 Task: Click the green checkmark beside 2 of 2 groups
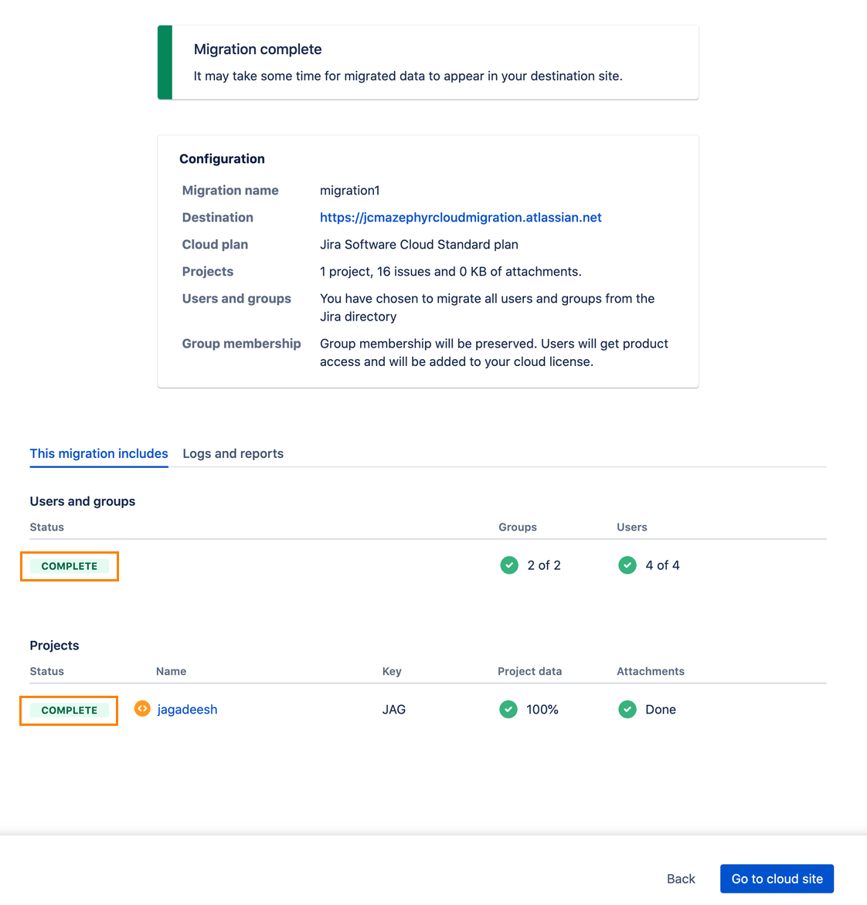click(509, 565)
